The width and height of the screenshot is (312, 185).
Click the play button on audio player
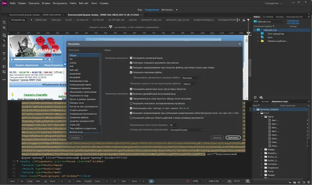[12, 59]
